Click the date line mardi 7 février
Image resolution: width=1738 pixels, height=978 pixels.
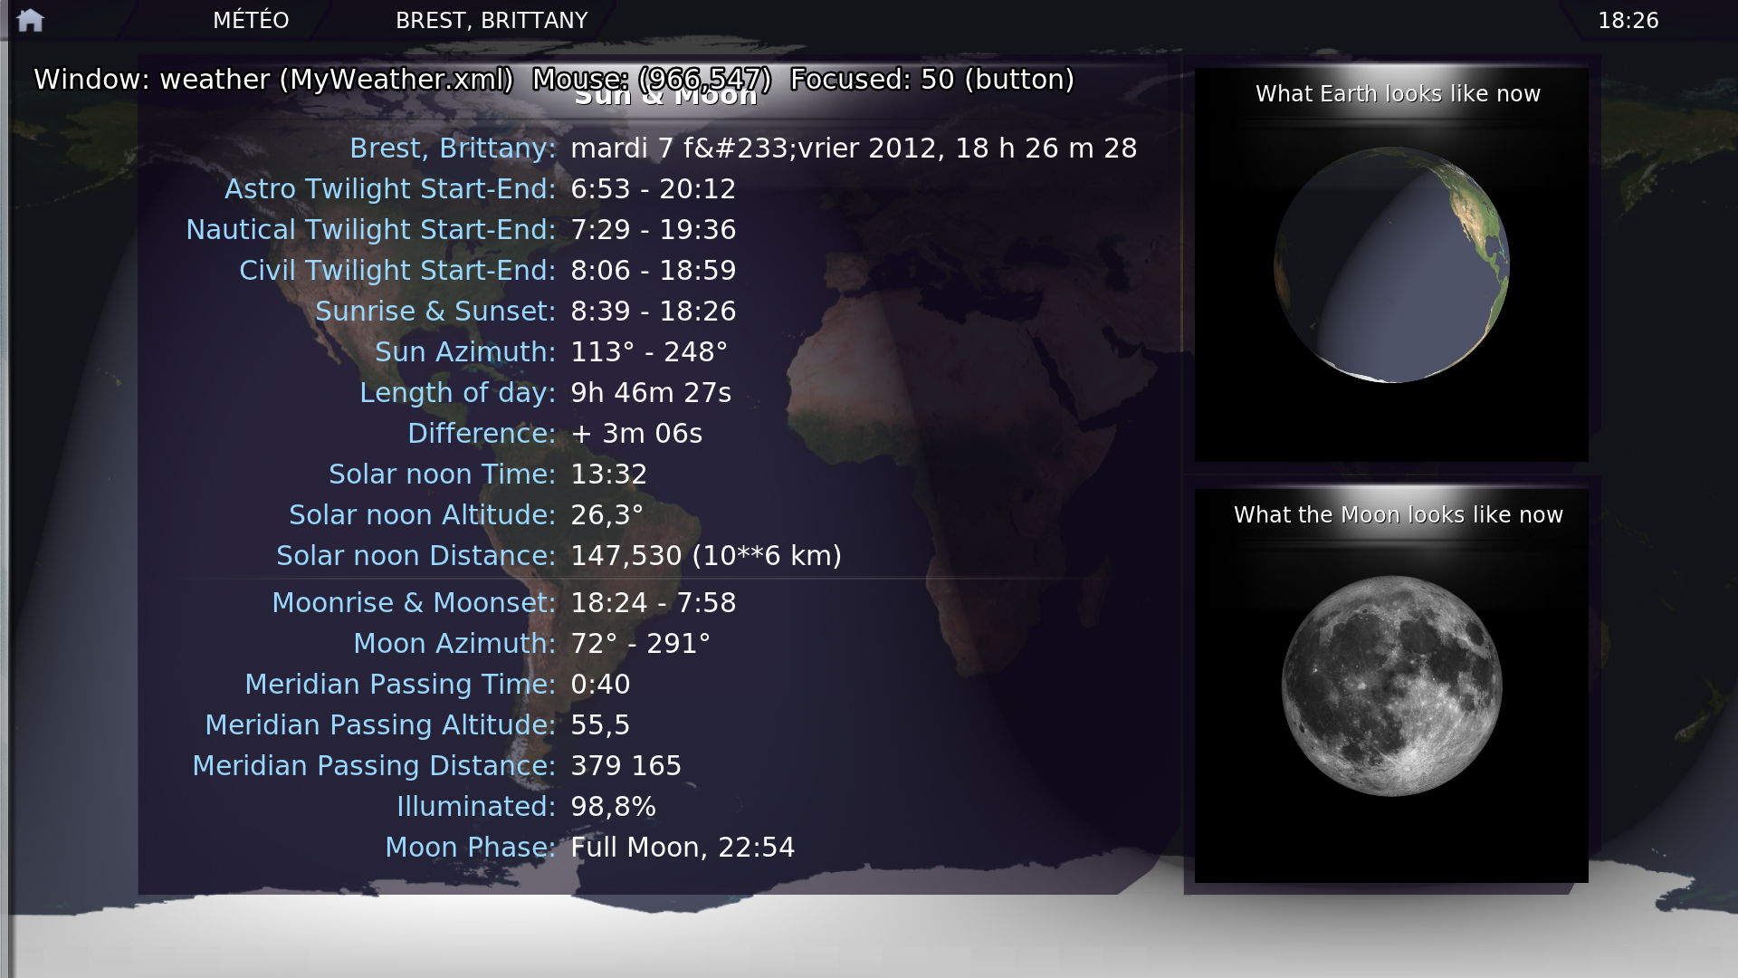[x=853, y=149]
